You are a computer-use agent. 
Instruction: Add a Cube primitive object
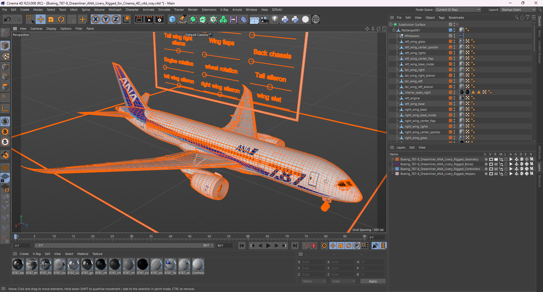[172, 19]
